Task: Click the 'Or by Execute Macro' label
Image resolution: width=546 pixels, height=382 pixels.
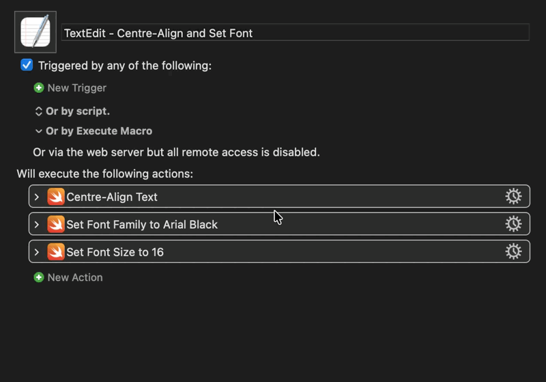Action: point(99,131)
